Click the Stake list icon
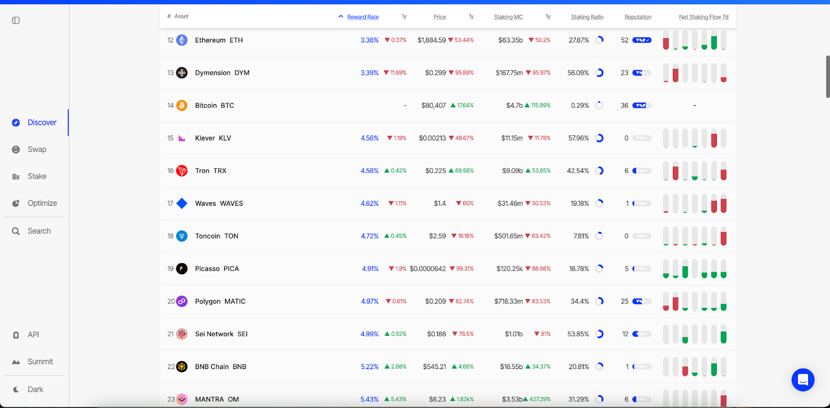830x408 pixels. 16,177
